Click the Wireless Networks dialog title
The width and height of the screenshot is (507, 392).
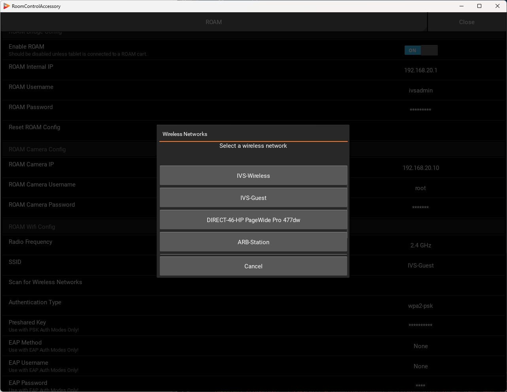(x=185, y=134)
